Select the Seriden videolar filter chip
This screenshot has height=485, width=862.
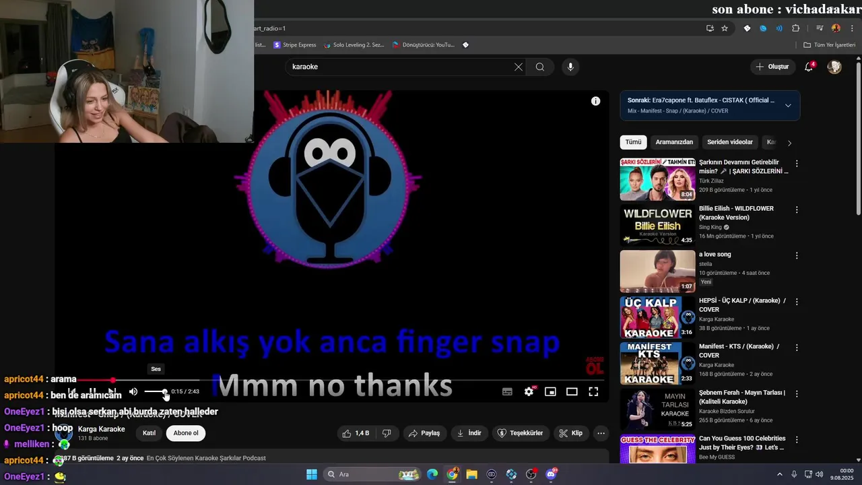coord(730,142)
